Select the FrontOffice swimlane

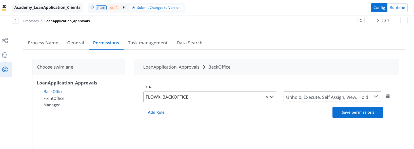(54, 98)
